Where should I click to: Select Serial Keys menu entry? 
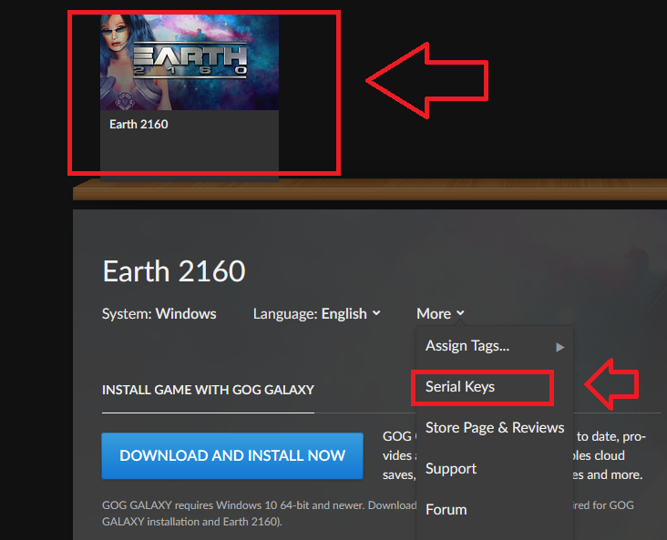[x=460, y=387]
